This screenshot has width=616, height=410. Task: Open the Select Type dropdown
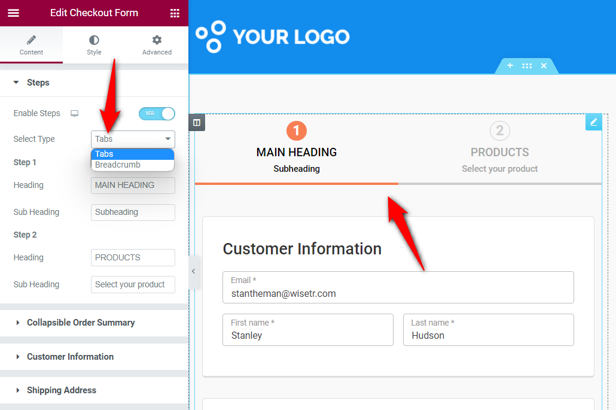(133, 139)
